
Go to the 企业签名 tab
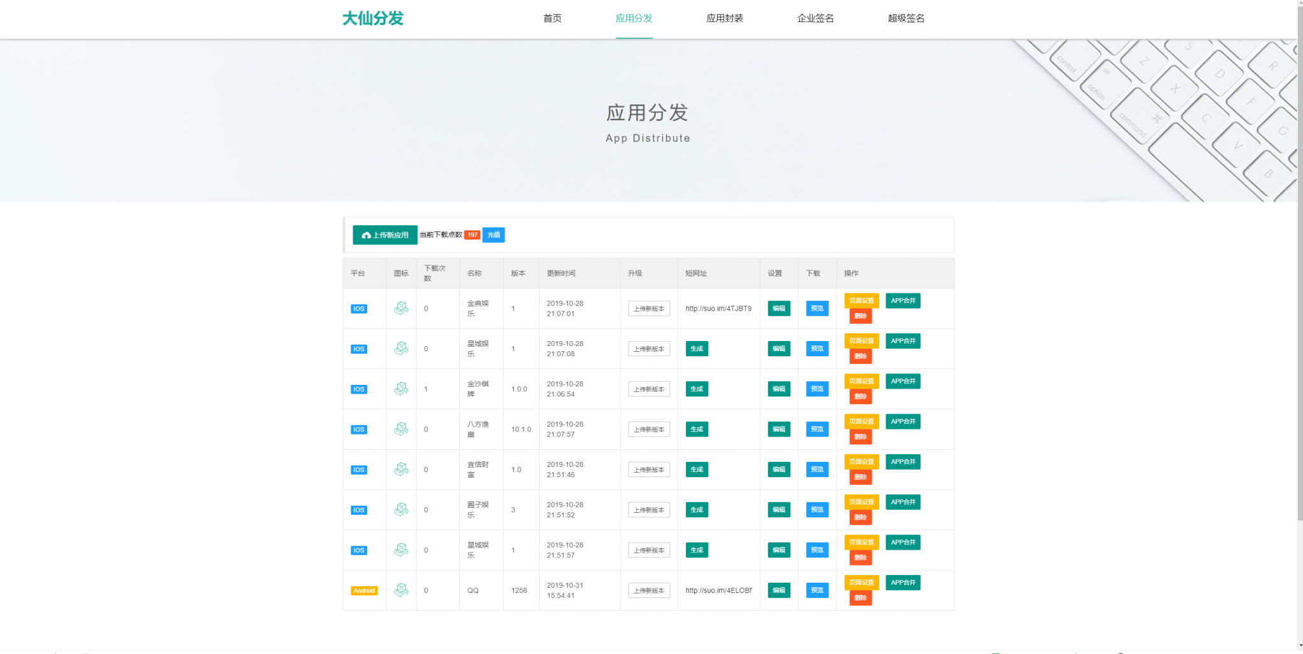[815, 18]
